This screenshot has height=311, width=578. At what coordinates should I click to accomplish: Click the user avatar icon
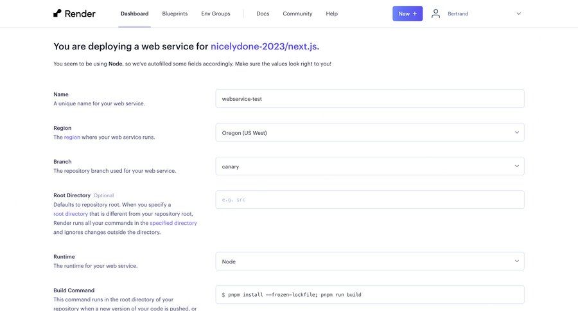pyautogui.click(x=436, y=13)
